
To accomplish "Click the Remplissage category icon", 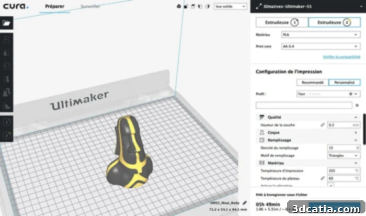I will click(x=261, y=140).
